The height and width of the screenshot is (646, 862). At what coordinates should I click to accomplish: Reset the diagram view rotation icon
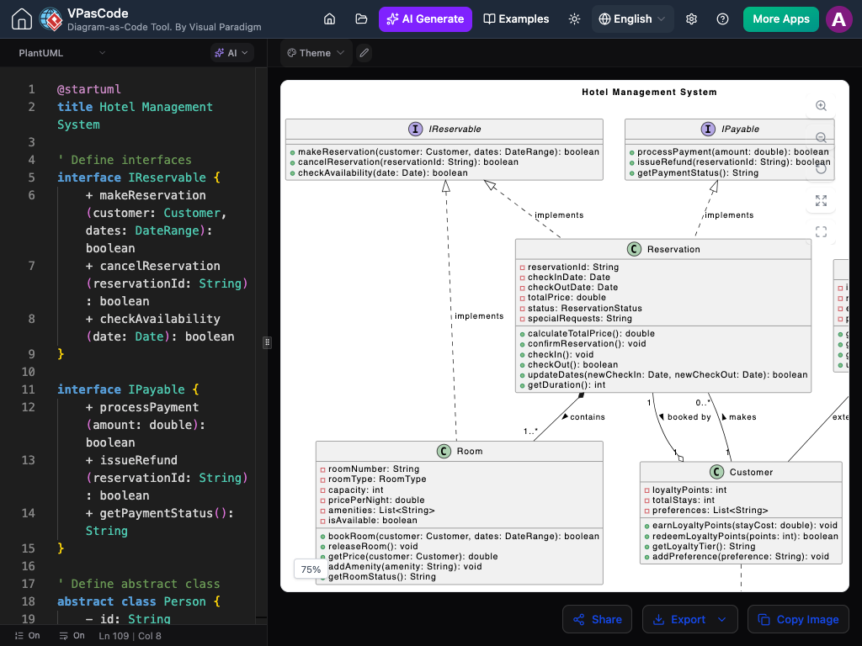pos(821,168)
